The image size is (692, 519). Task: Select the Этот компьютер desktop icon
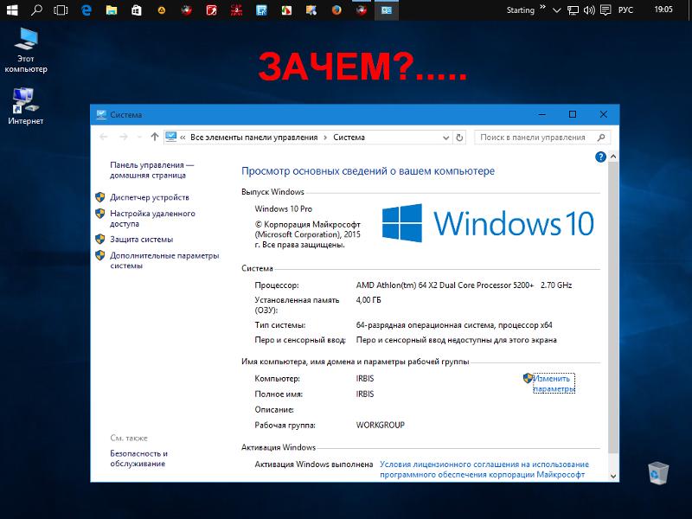pos(26,50)
